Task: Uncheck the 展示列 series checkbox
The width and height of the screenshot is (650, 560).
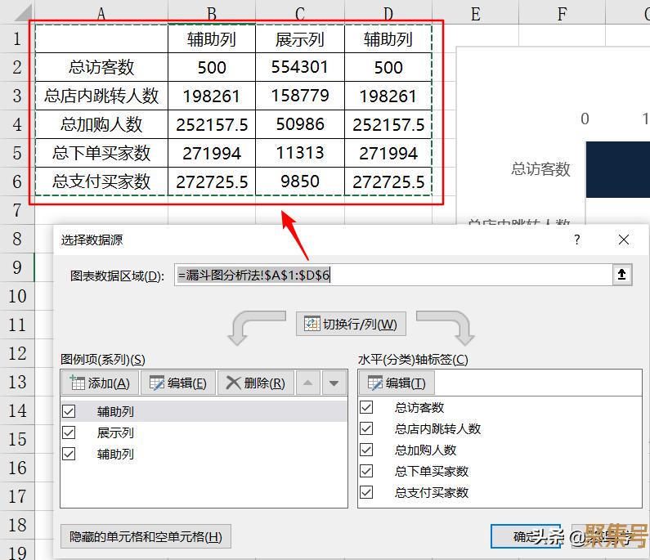Action: (x=69, y=432)
